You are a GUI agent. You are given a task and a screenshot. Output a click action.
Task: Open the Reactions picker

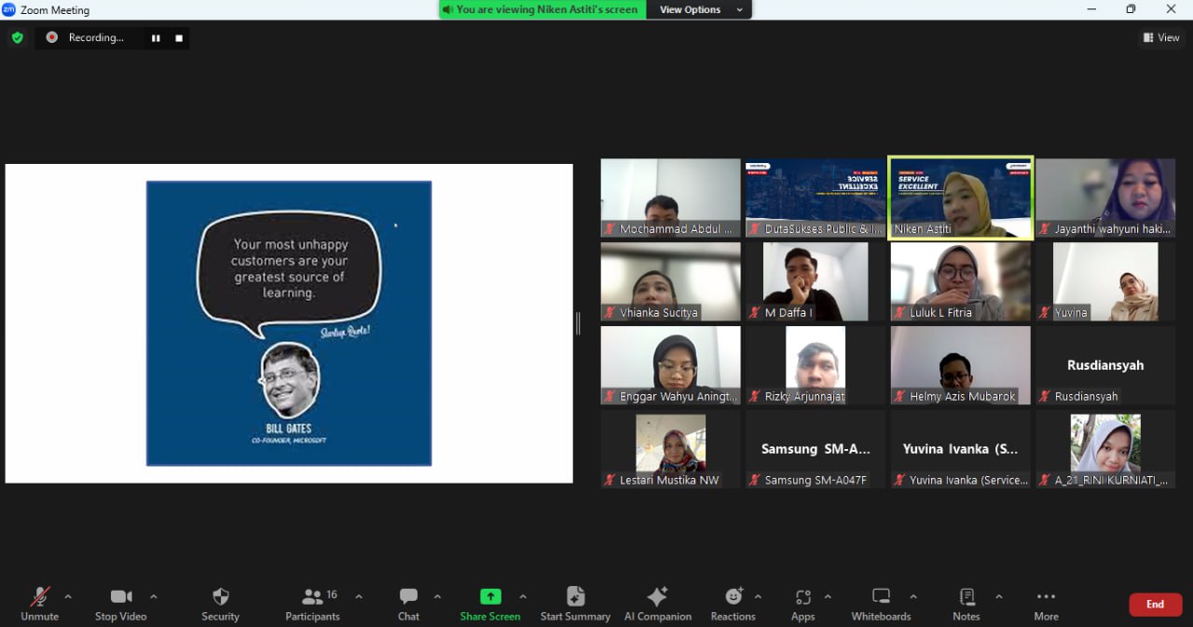734,604
